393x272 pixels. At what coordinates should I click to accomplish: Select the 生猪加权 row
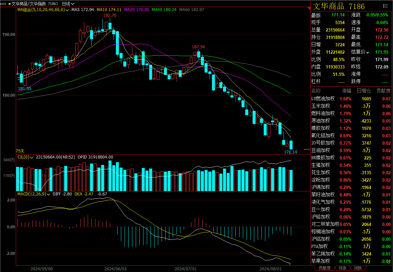tap(351, 165)
